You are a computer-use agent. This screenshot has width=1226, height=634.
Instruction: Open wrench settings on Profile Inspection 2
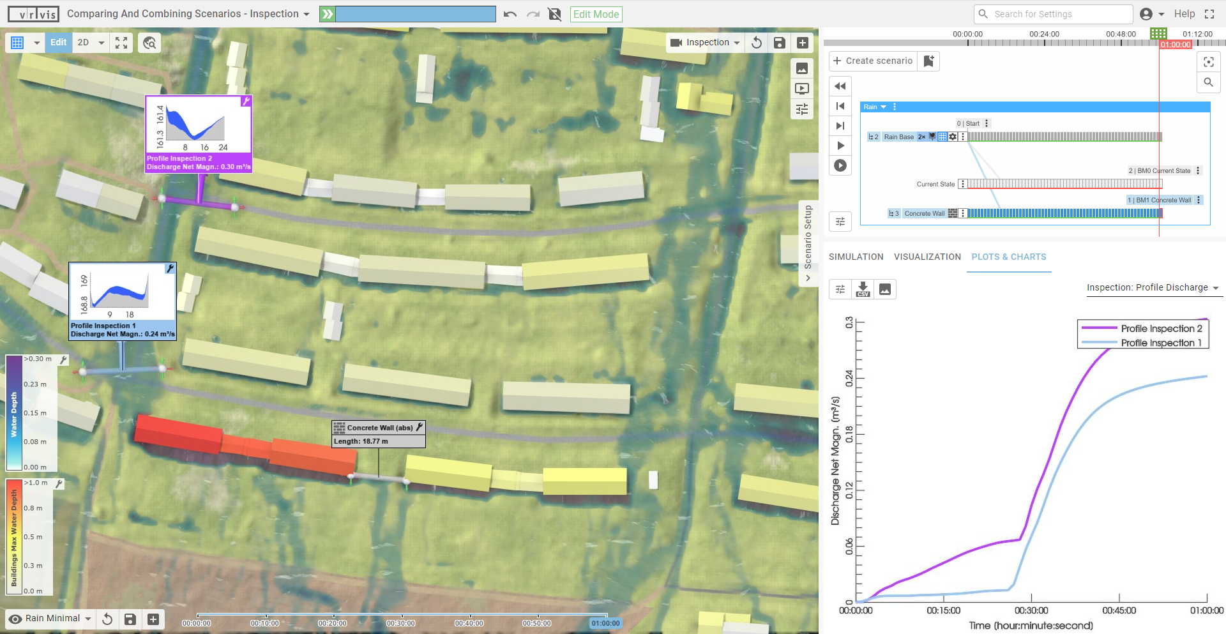click(x=246, y=102)
